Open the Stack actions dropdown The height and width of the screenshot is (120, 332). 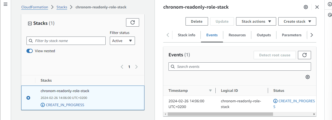[x=256, y=21]
